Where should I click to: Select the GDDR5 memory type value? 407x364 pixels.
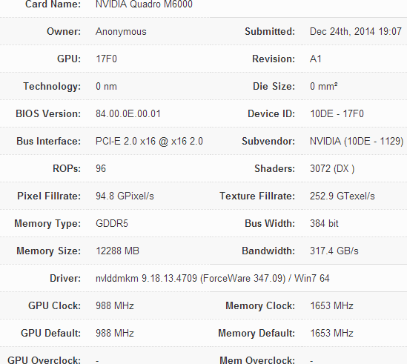pyautogui.click(x=112, y=224)
